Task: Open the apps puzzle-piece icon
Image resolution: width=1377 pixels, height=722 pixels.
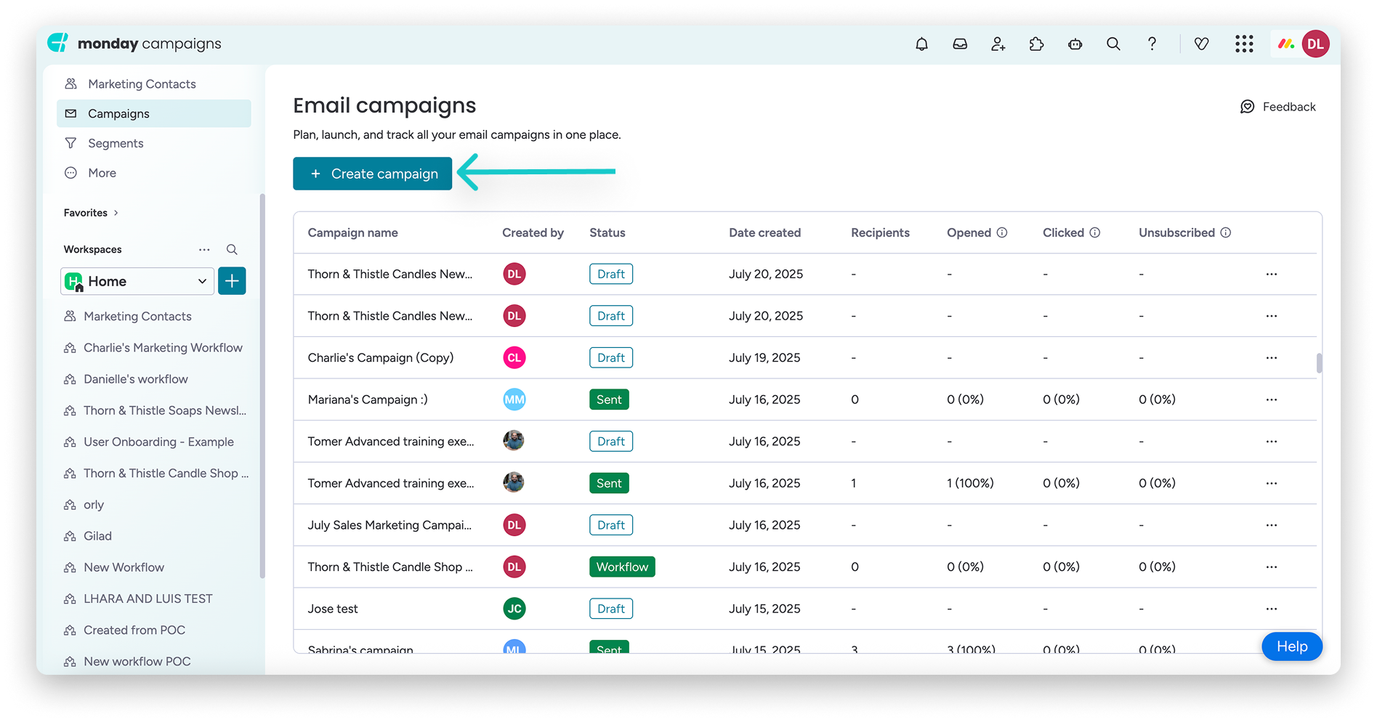Action: [1037, 44]
